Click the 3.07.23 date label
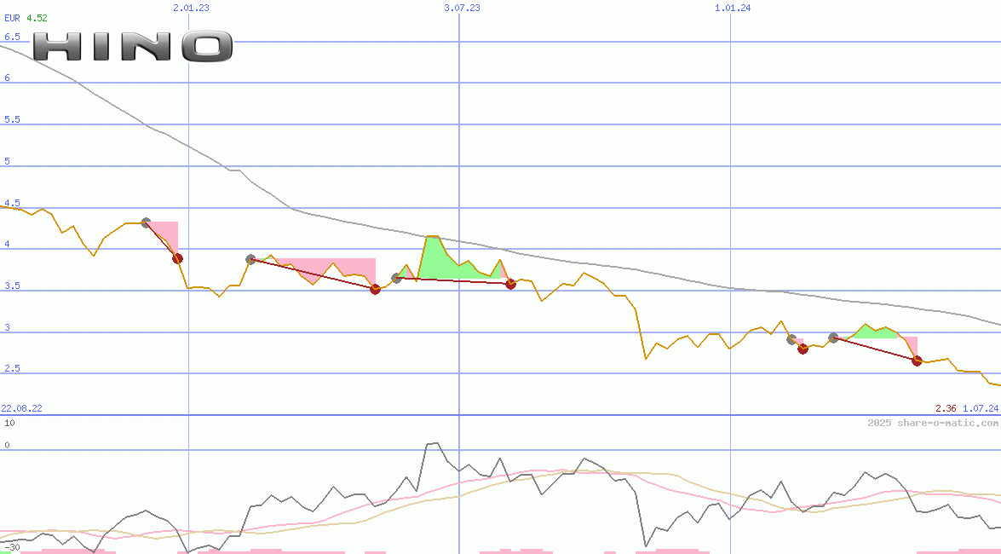The image size is (1001, 554). coord(463,8)
